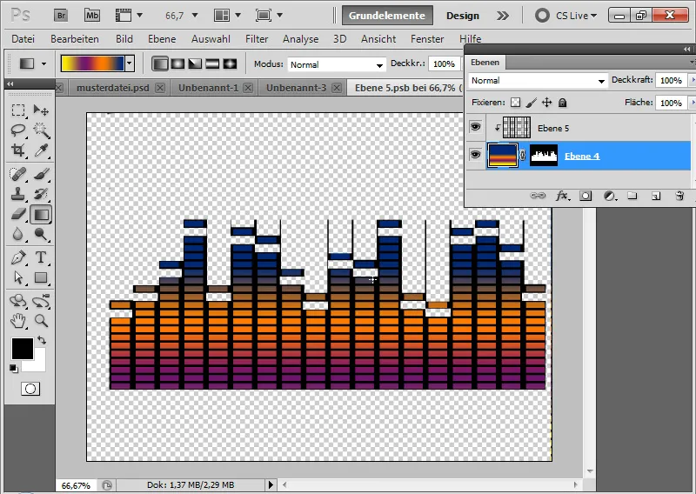The image size is (696, 494).
Task: Select the 3D Camera Rotate tool
Action: pyautogui.click(x=41, y=301)
